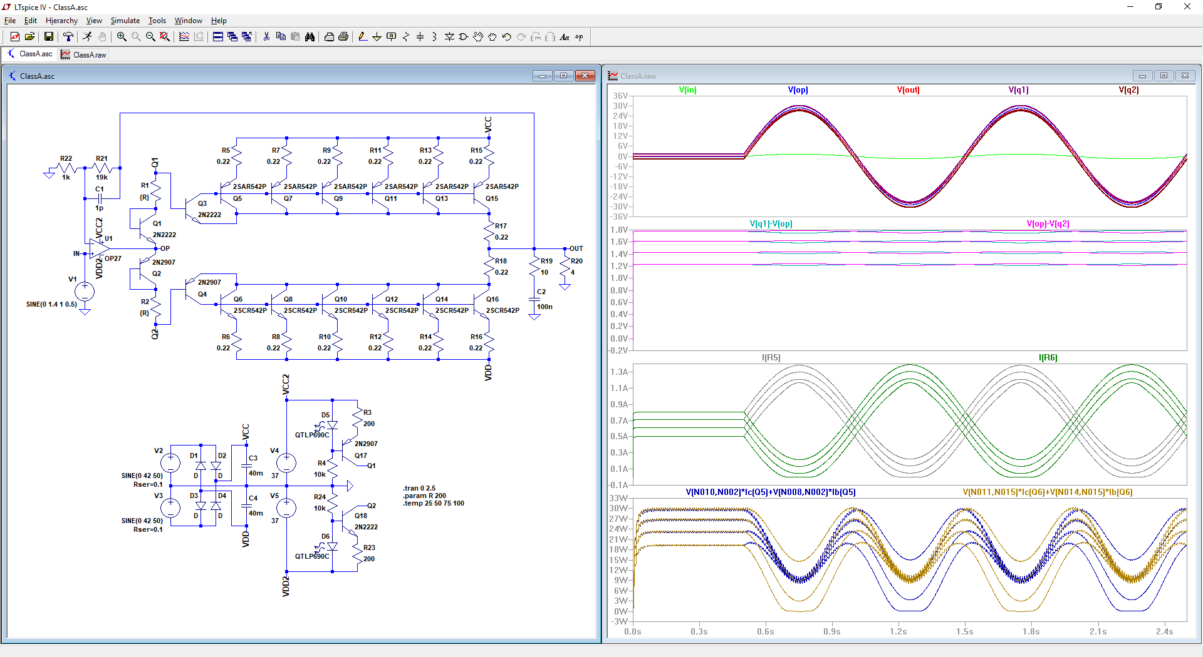
Task: Maximize the ClassA.raw waveform subwindow
Action: click(1164, 76)
